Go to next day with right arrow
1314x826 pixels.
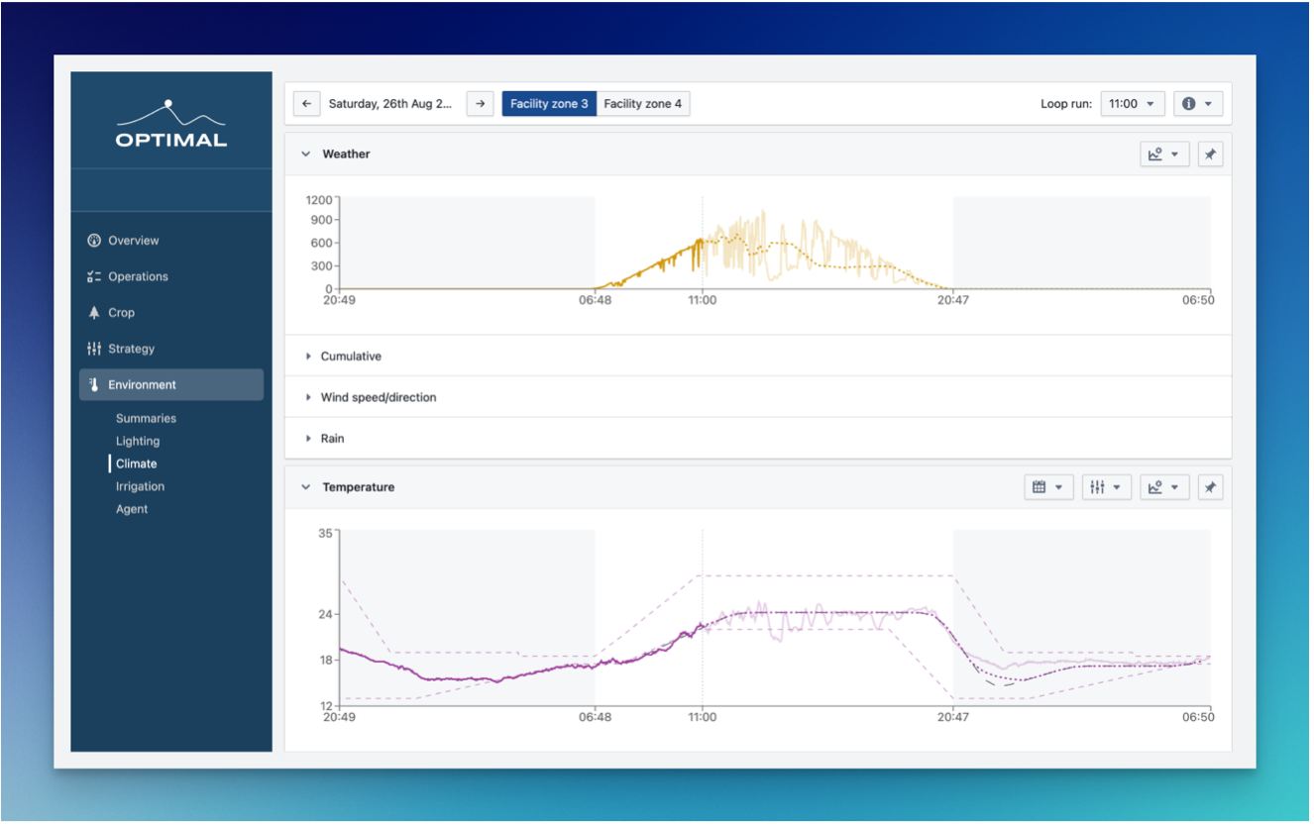[480, 104]
